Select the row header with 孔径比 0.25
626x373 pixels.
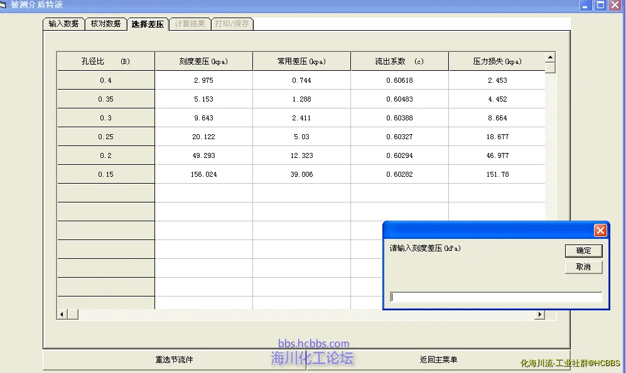point(105,137)
